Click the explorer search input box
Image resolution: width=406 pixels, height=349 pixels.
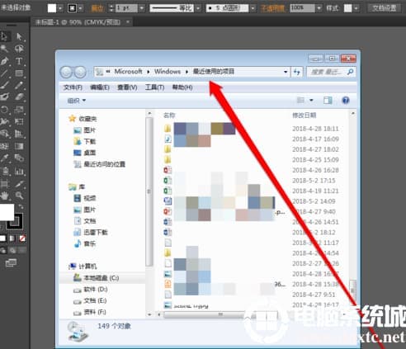tap(331, 72)
